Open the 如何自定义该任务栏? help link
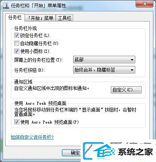This screenshot has width=156, height=162. (x=32, y=137)
